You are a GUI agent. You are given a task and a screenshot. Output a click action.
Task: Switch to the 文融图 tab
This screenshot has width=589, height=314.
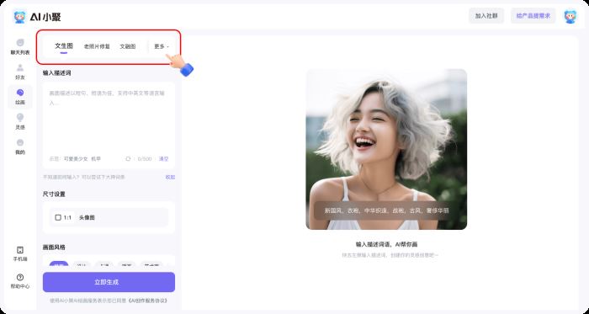[128, 46]
